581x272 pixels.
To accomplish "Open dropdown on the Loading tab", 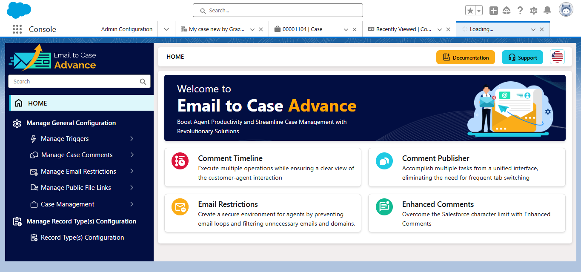I will (533, 29).
